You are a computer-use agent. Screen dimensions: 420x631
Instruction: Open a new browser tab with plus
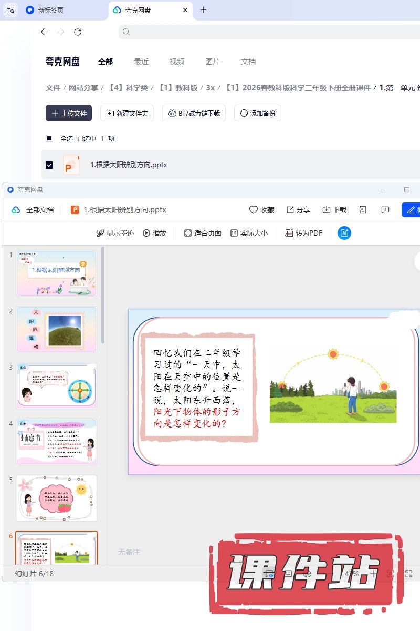[204, 10]
